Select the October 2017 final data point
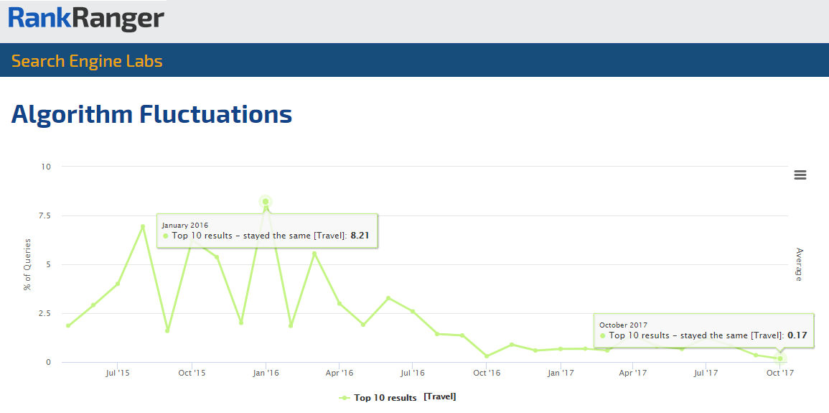The image size is (829, 413). click(x=780, y=358)
